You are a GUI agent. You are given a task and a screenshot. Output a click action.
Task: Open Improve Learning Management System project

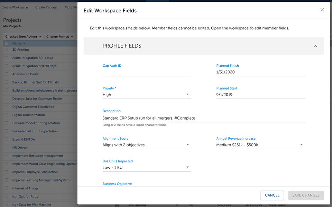pyautogui.click(x=41, y=180)
